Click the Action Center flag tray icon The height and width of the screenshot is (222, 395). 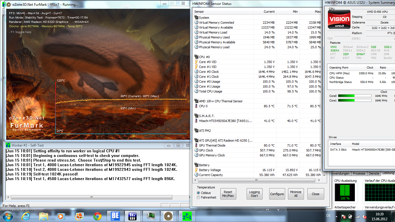click(x=344, y=216)
